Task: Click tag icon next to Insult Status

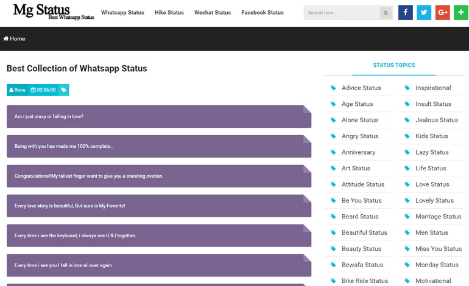Action: click(x=407, y=104)
